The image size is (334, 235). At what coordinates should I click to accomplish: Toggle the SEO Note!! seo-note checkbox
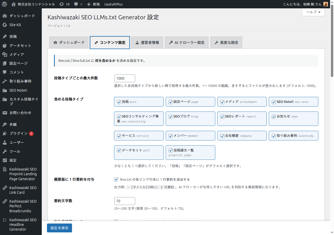pos(274,102)
